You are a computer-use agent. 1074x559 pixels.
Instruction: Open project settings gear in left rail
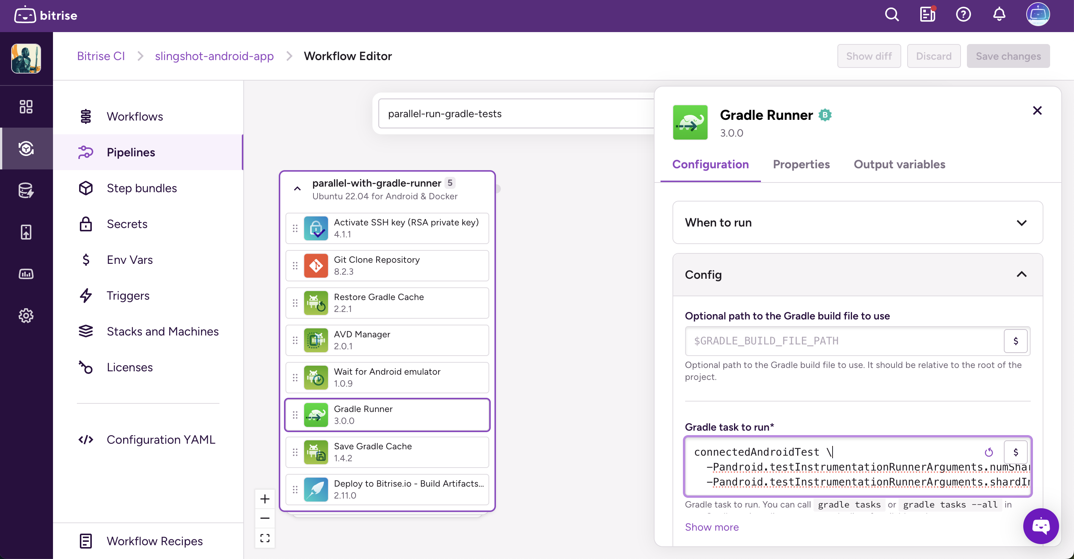click(x=26, y=316)
